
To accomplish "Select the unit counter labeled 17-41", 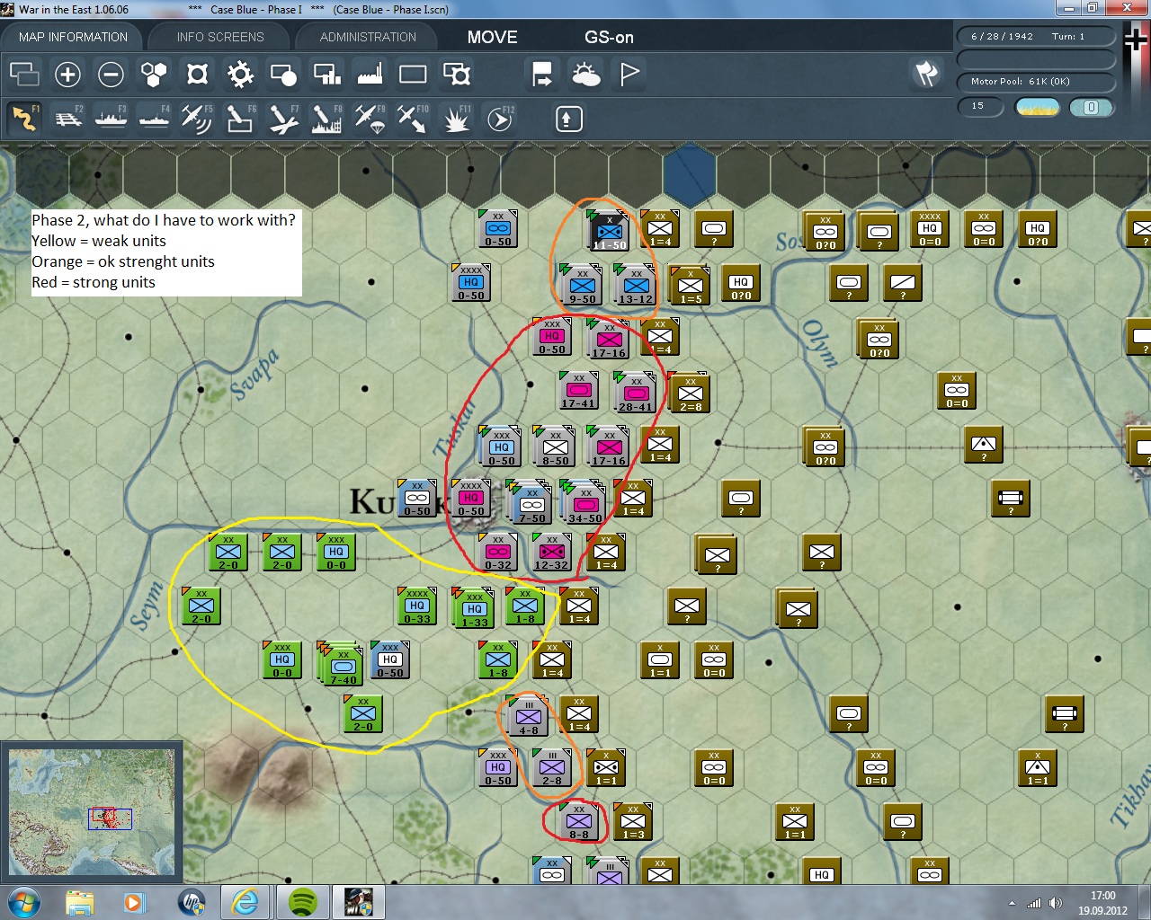I will tap(579, 391).
